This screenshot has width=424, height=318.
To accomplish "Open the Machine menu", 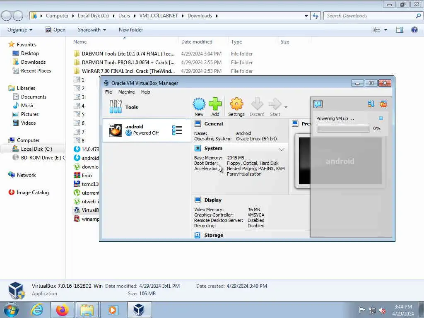I will tap(127, 92).
